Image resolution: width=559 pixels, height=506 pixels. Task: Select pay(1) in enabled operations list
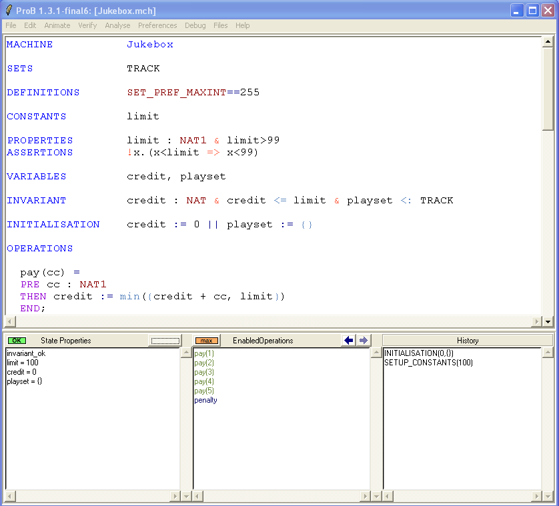(204, 353)
